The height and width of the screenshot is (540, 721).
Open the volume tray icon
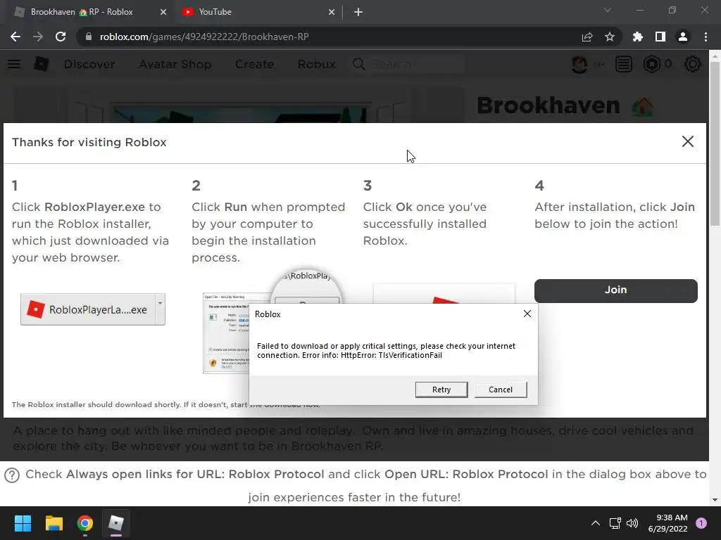pos(633,523)
